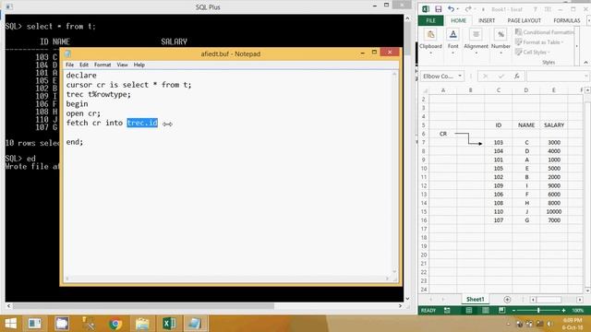Click the SQL Plus taskbar icon
The height and width of the screenshot is (332, 591).
click(x=35, y=324)
